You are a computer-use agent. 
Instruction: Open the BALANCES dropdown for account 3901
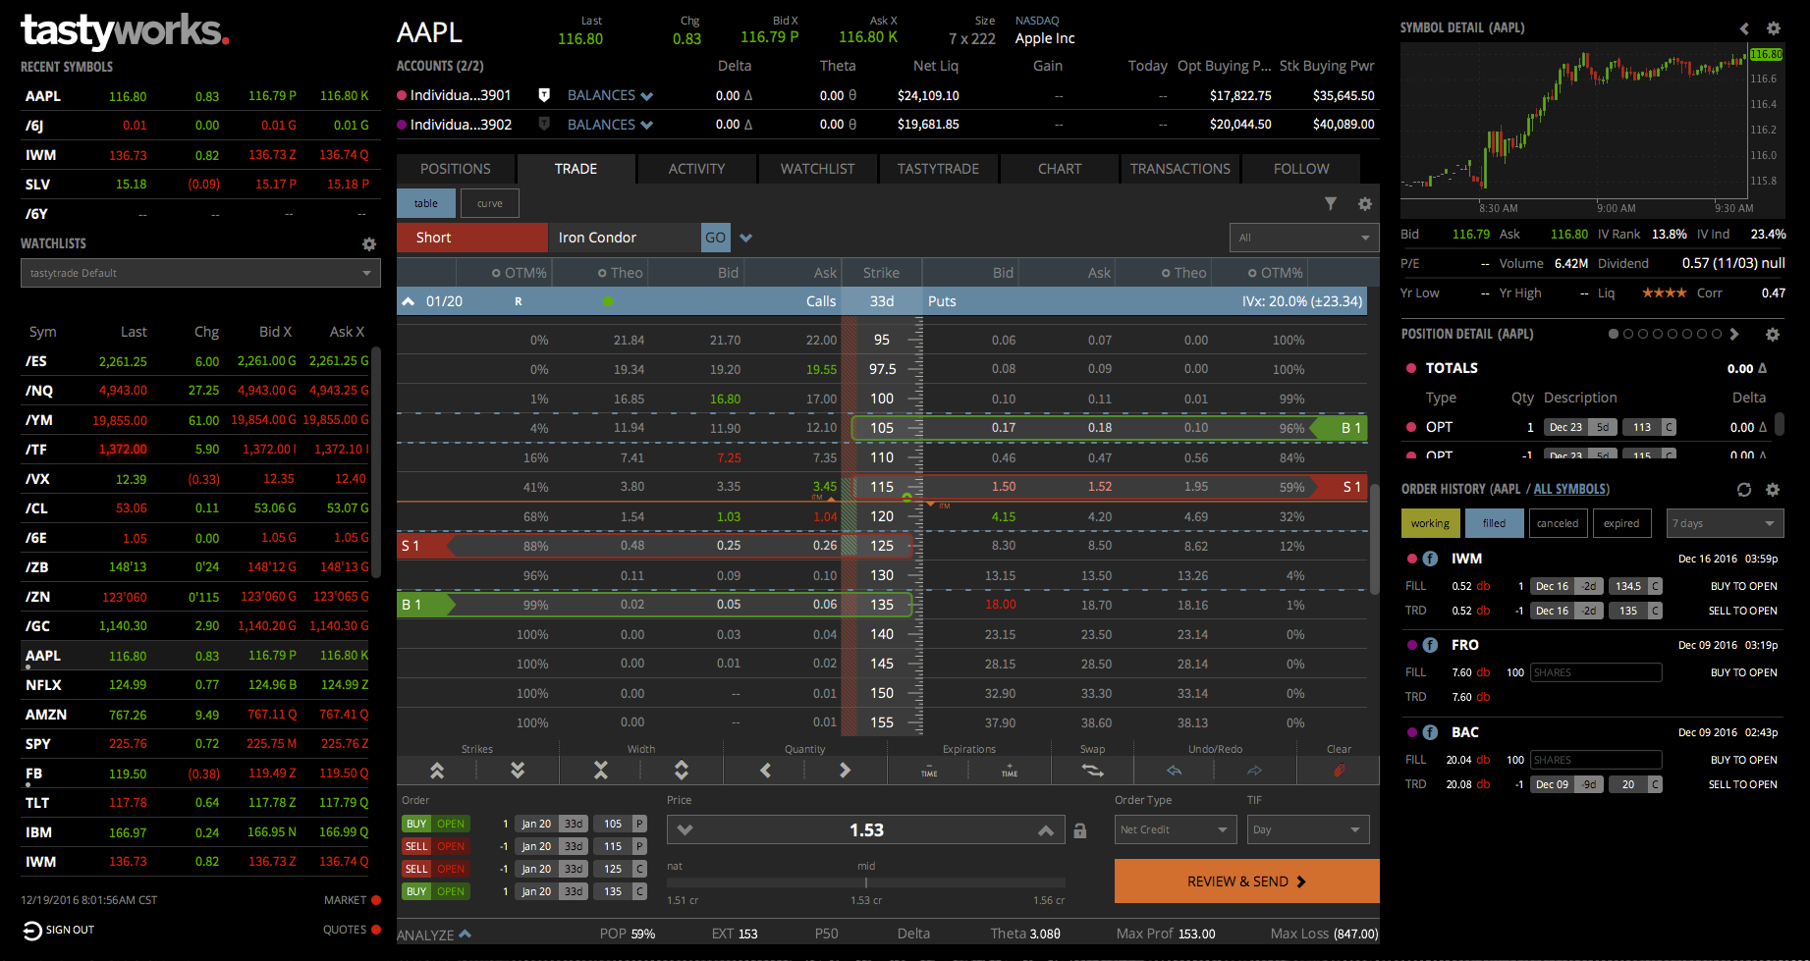point(609,95)
